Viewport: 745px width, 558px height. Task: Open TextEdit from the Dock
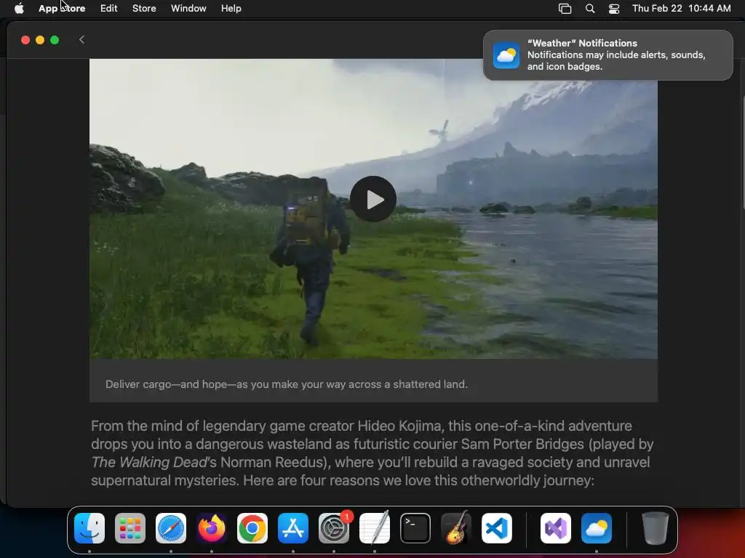coord(375,528)
